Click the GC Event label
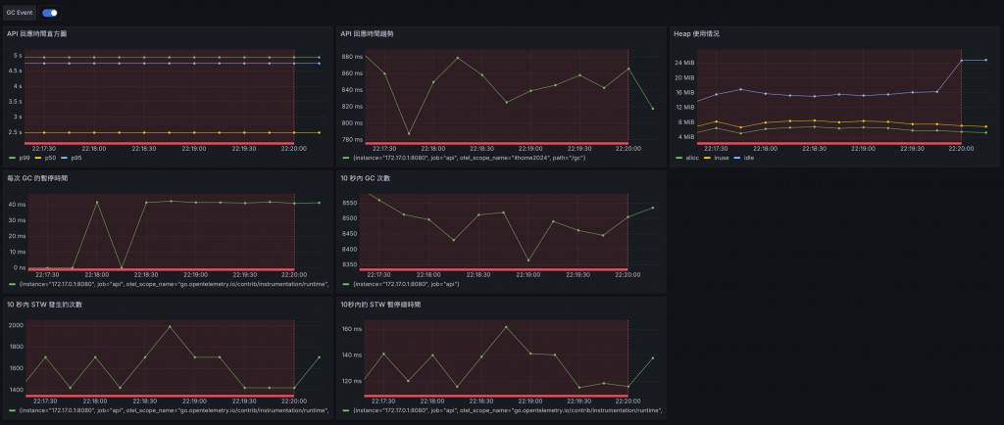Screen dimensions: 1004x425 pyautogui.click(x=20, y=13)
